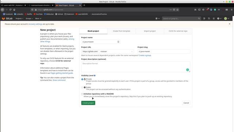Open the plus 'new' dropdown in the navbar
This screenshot has width=234, height=132.
tap(158, 19)
